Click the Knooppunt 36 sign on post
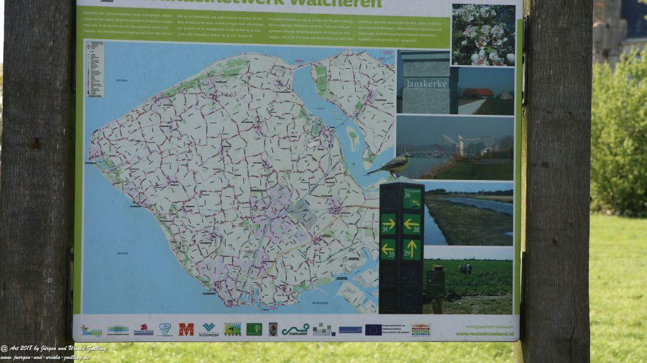The image size is (647, 363). coord(412,198)
